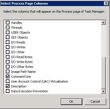
Task: Tick I/O Other Bytes checkbox
Action: coord(7,67)
